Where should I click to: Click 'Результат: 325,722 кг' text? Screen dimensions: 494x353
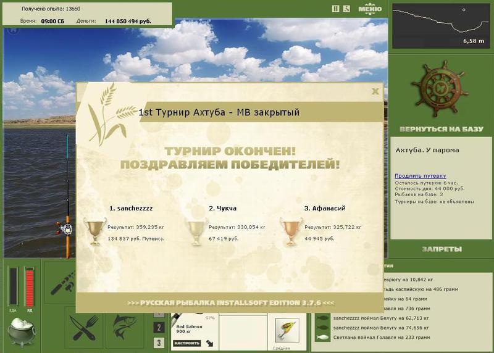point(333,227)
